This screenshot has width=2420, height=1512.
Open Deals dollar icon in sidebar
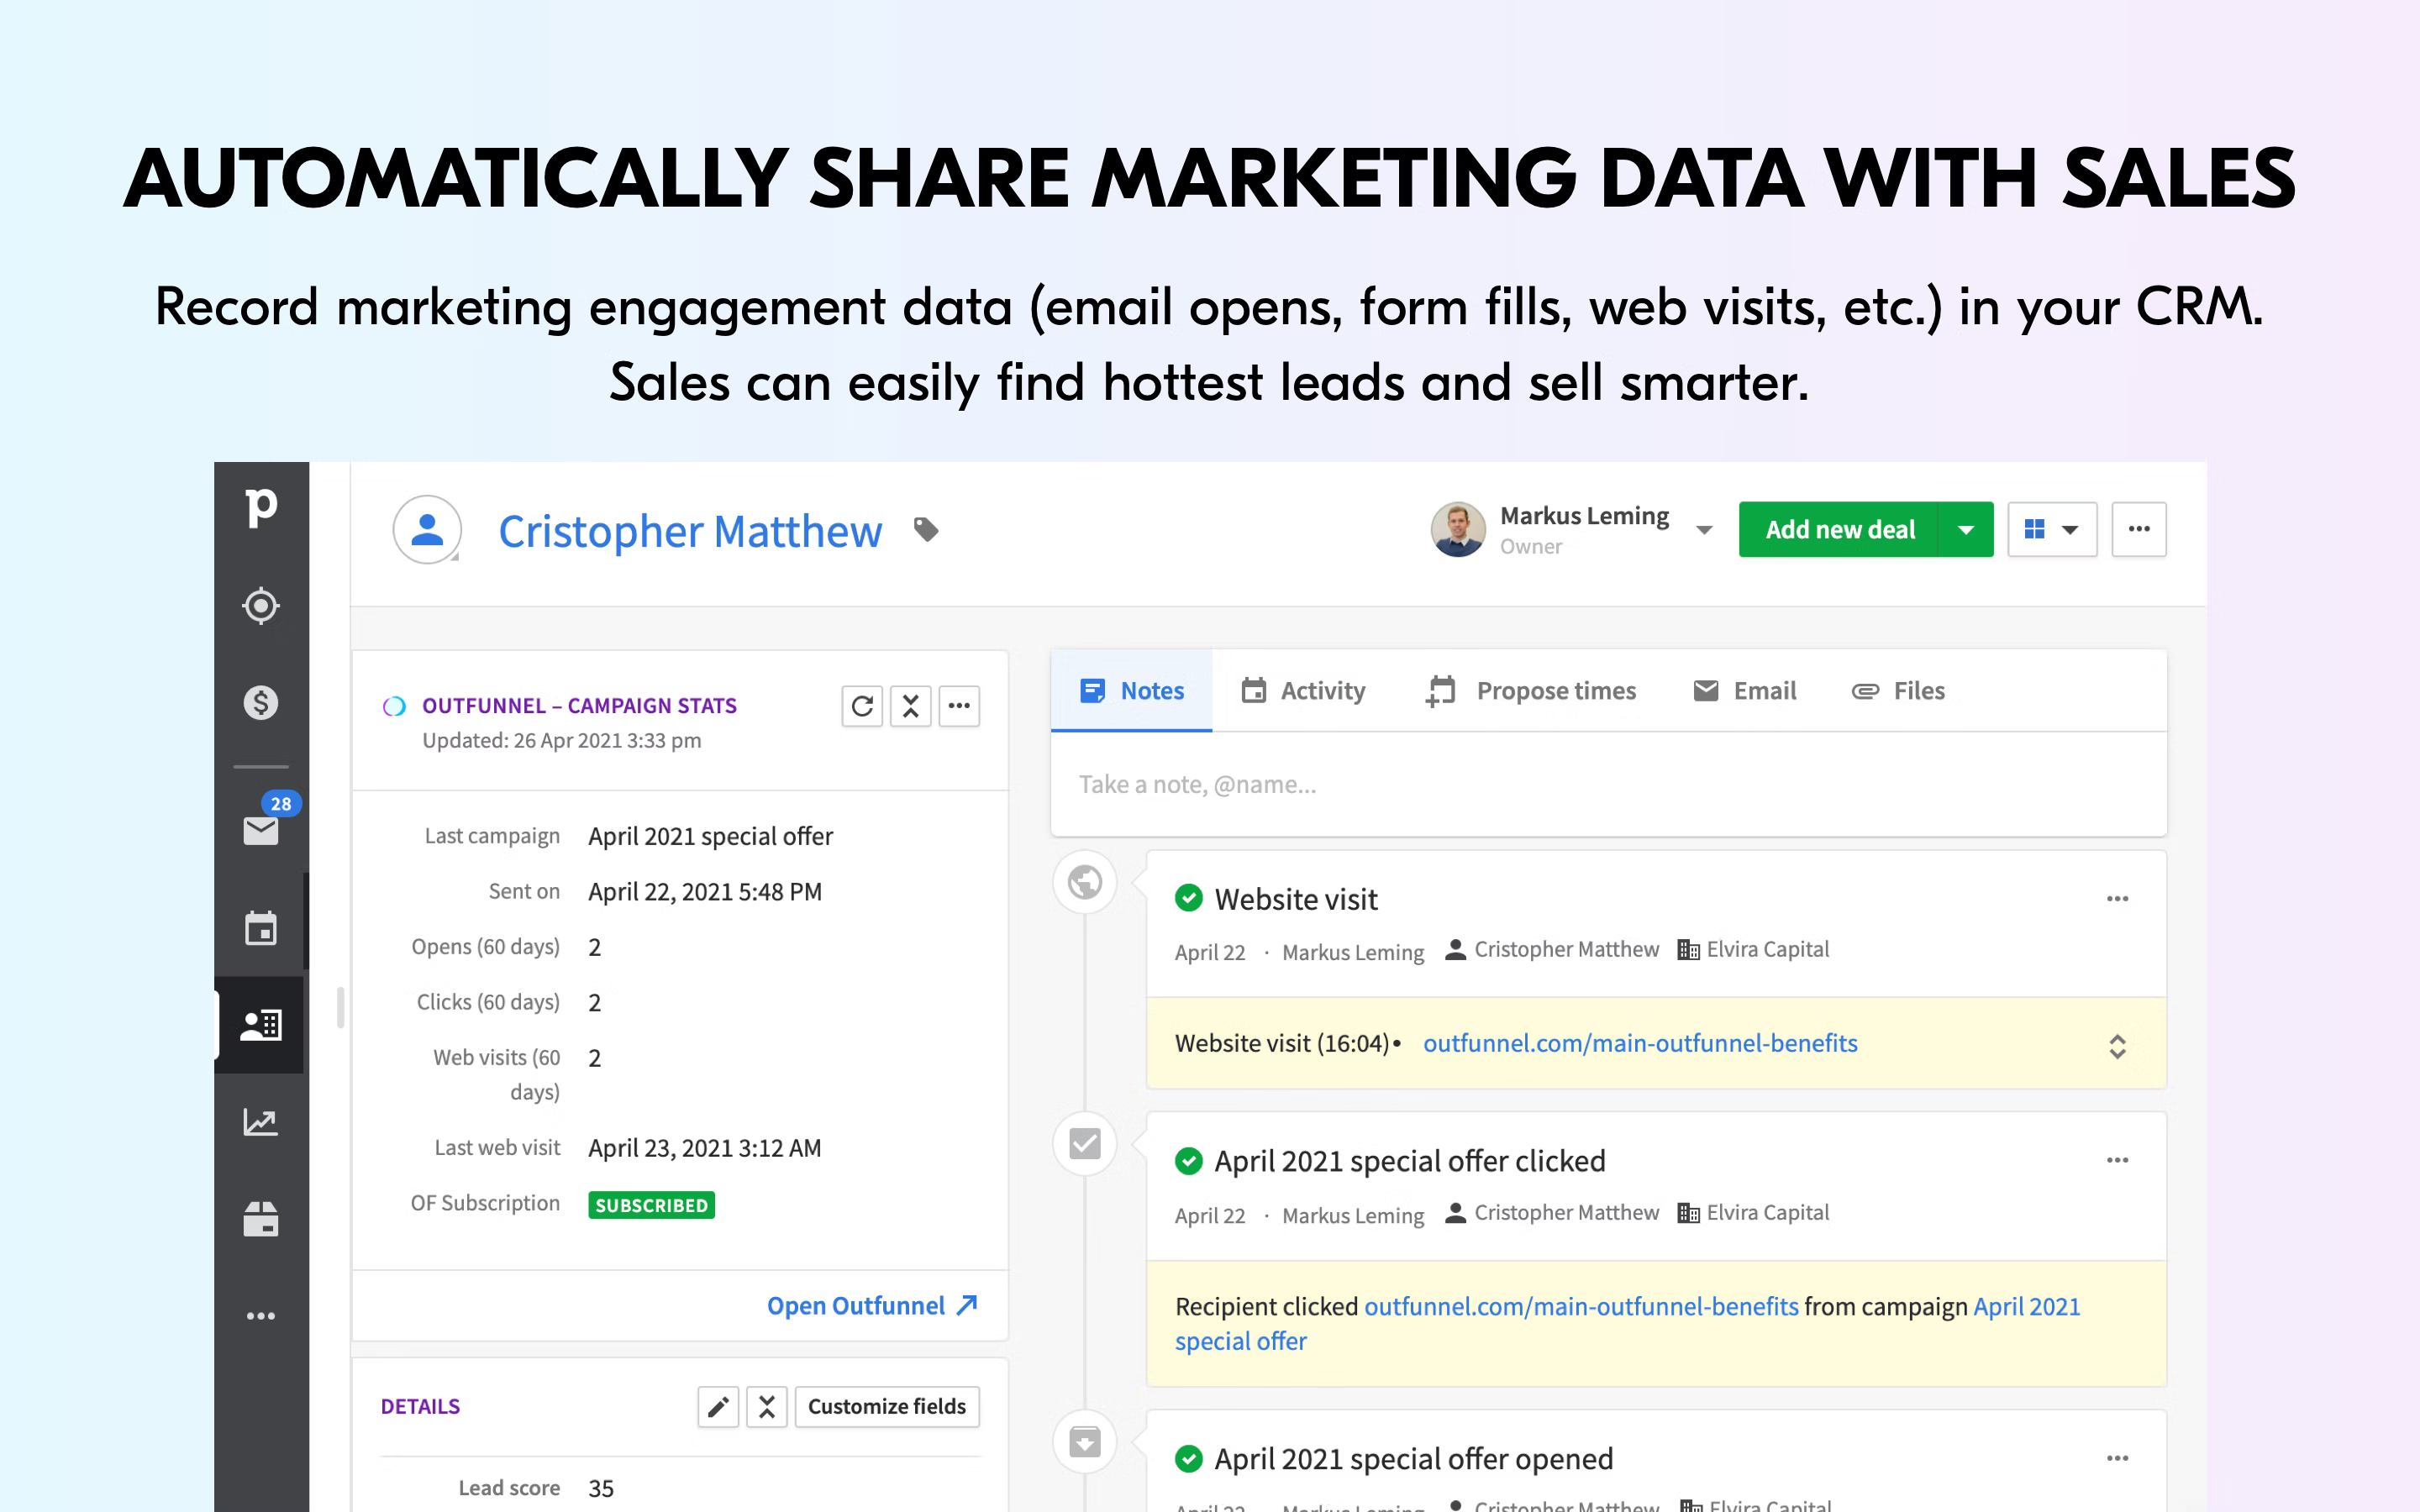click(260, 702)
